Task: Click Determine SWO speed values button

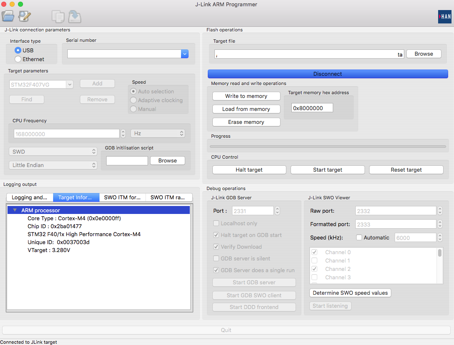Action: (350, 293)
